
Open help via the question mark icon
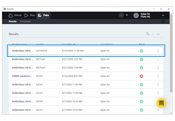coord(163,22)
